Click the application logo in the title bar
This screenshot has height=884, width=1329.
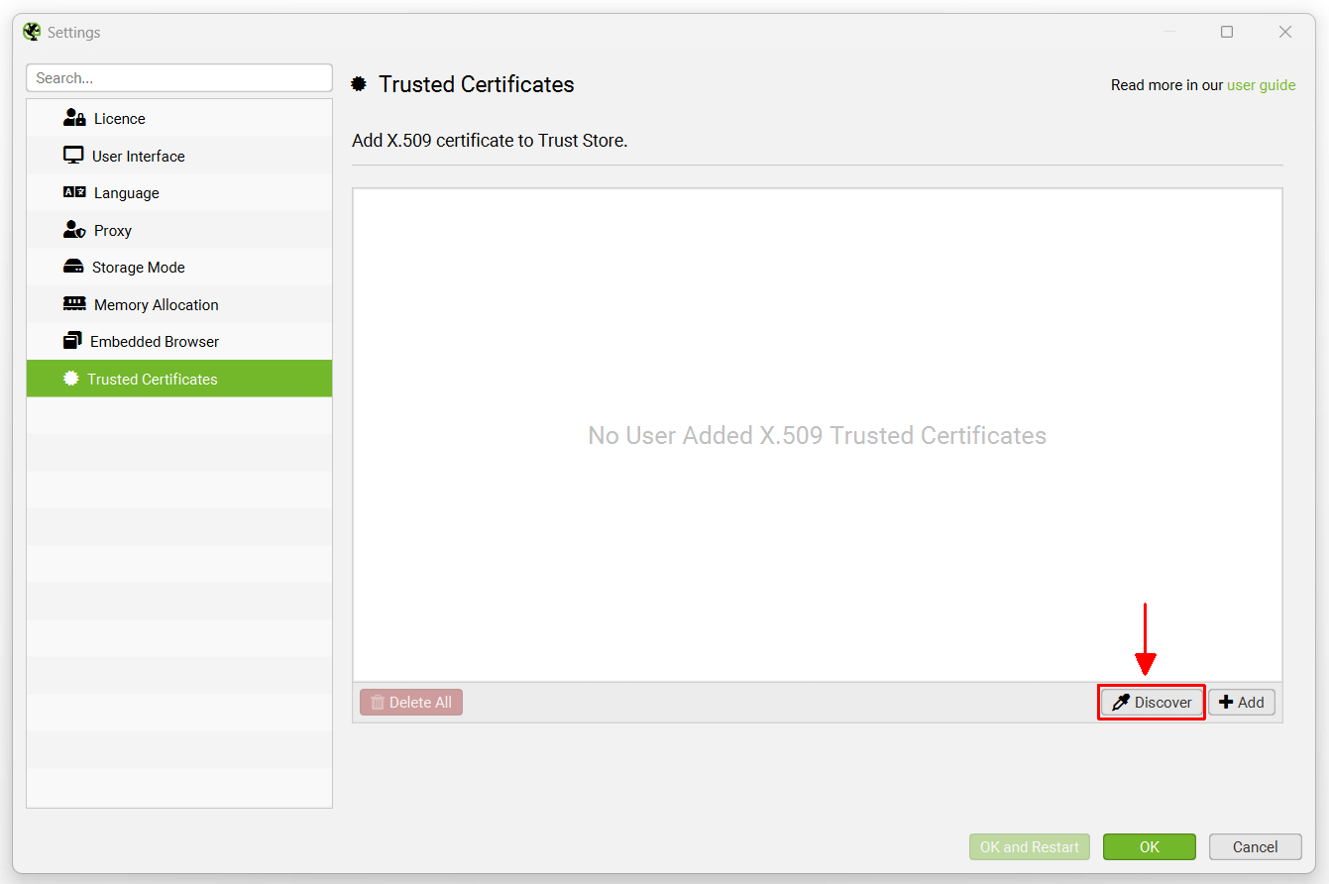coord(31,31)
